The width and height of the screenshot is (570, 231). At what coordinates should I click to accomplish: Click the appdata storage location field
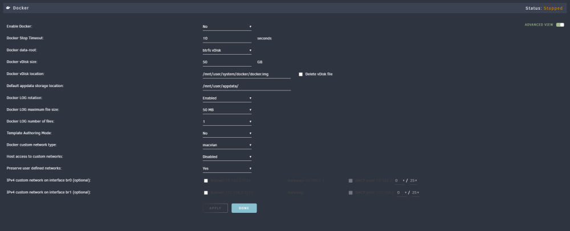tap(246, 86)
